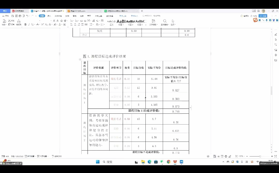Align text right

[79, 24]
